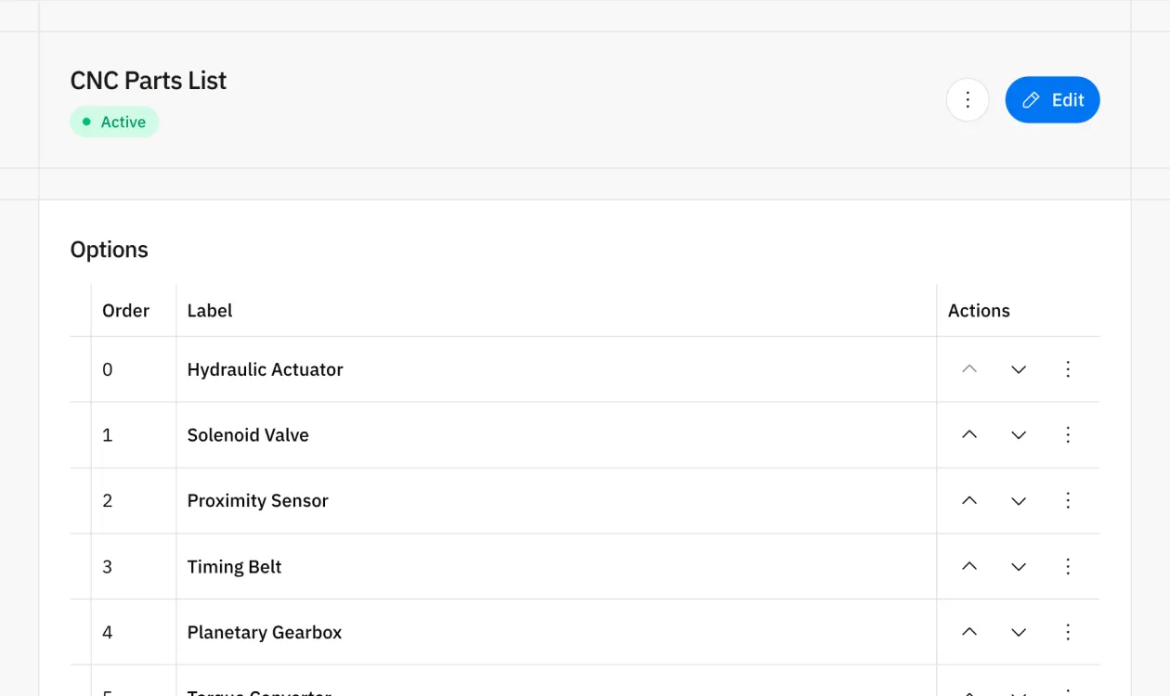This screenshot has width=1170, height=696.
Task: Open the Hydraulic Actuator row actions menu
Action: [x=1068, y=368]
